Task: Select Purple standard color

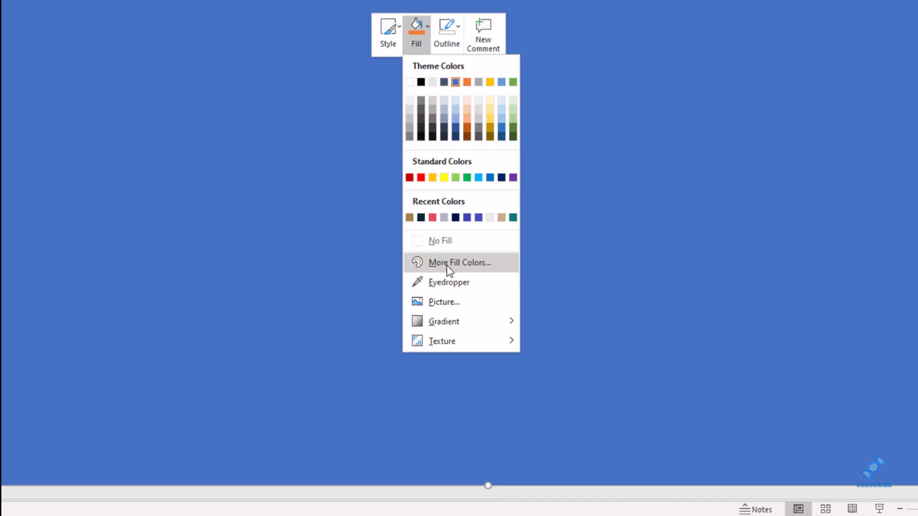Action: pos(513,177)
